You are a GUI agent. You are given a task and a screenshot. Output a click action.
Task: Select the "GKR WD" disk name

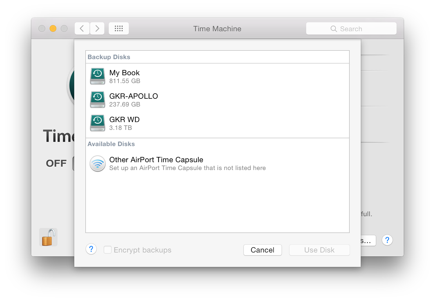click(x=124, y=120)
